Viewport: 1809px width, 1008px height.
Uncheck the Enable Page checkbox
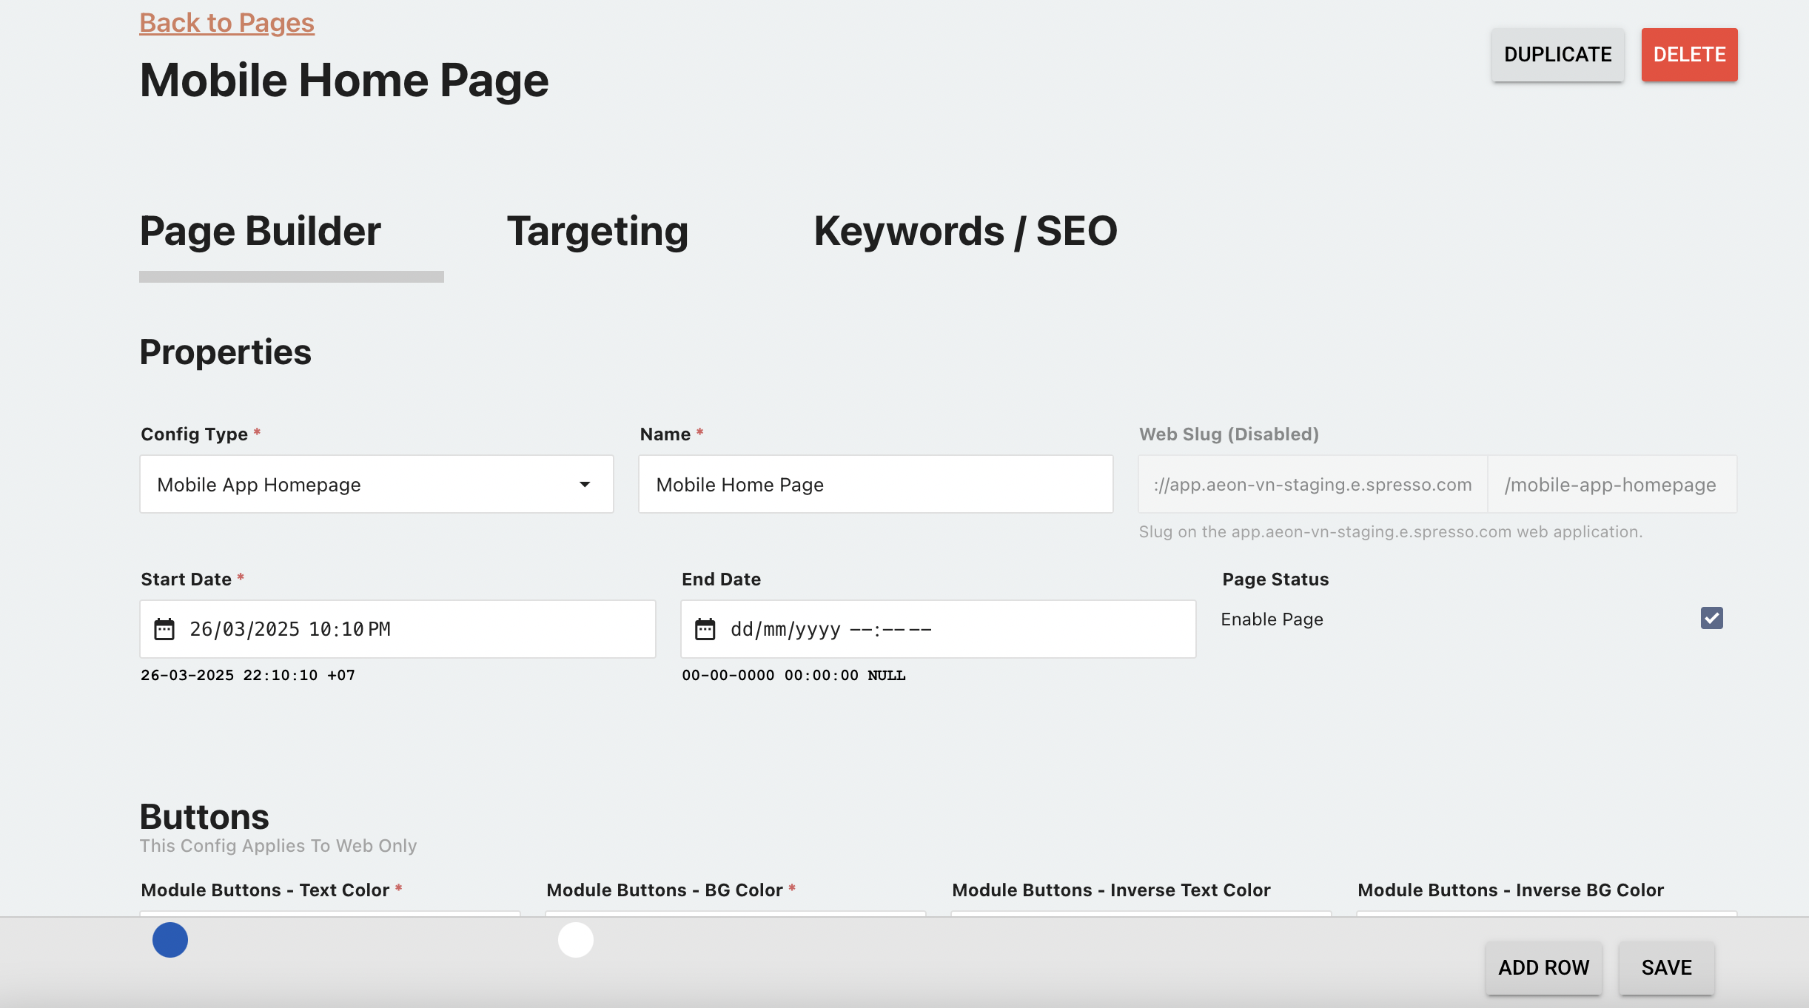1711,619
